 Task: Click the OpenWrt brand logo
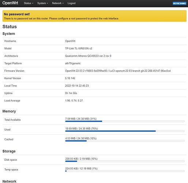[10, 3]
